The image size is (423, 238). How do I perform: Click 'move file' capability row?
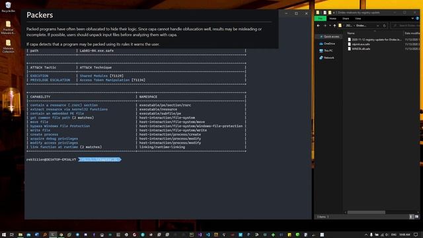39,122
